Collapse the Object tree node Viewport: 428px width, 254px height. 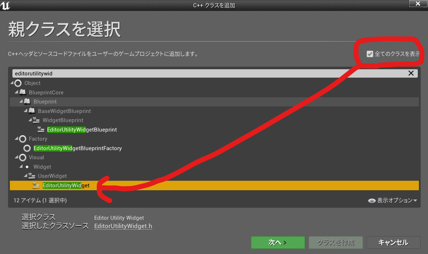[12, 82]
